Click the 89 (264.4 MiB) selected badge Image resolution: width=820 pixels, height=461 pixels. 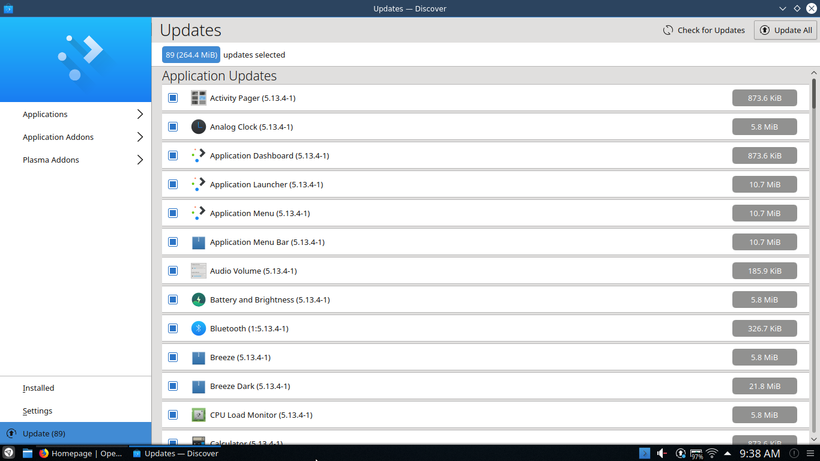191,55
